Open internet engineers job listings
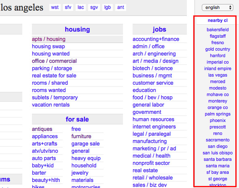This screenshot has height=188, width=239. (x=154, y=127)
